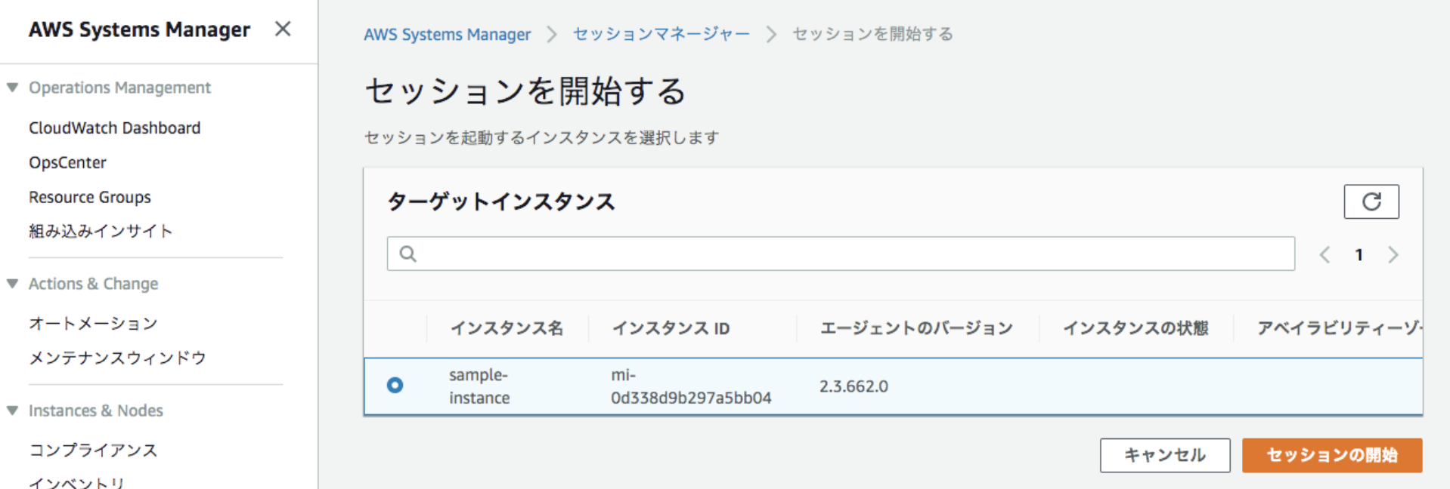Viewport: 1450px width, 489px height.
Task: Click instance ID mi-0d338d9b297a5bb04
Action: coord(691,386)
